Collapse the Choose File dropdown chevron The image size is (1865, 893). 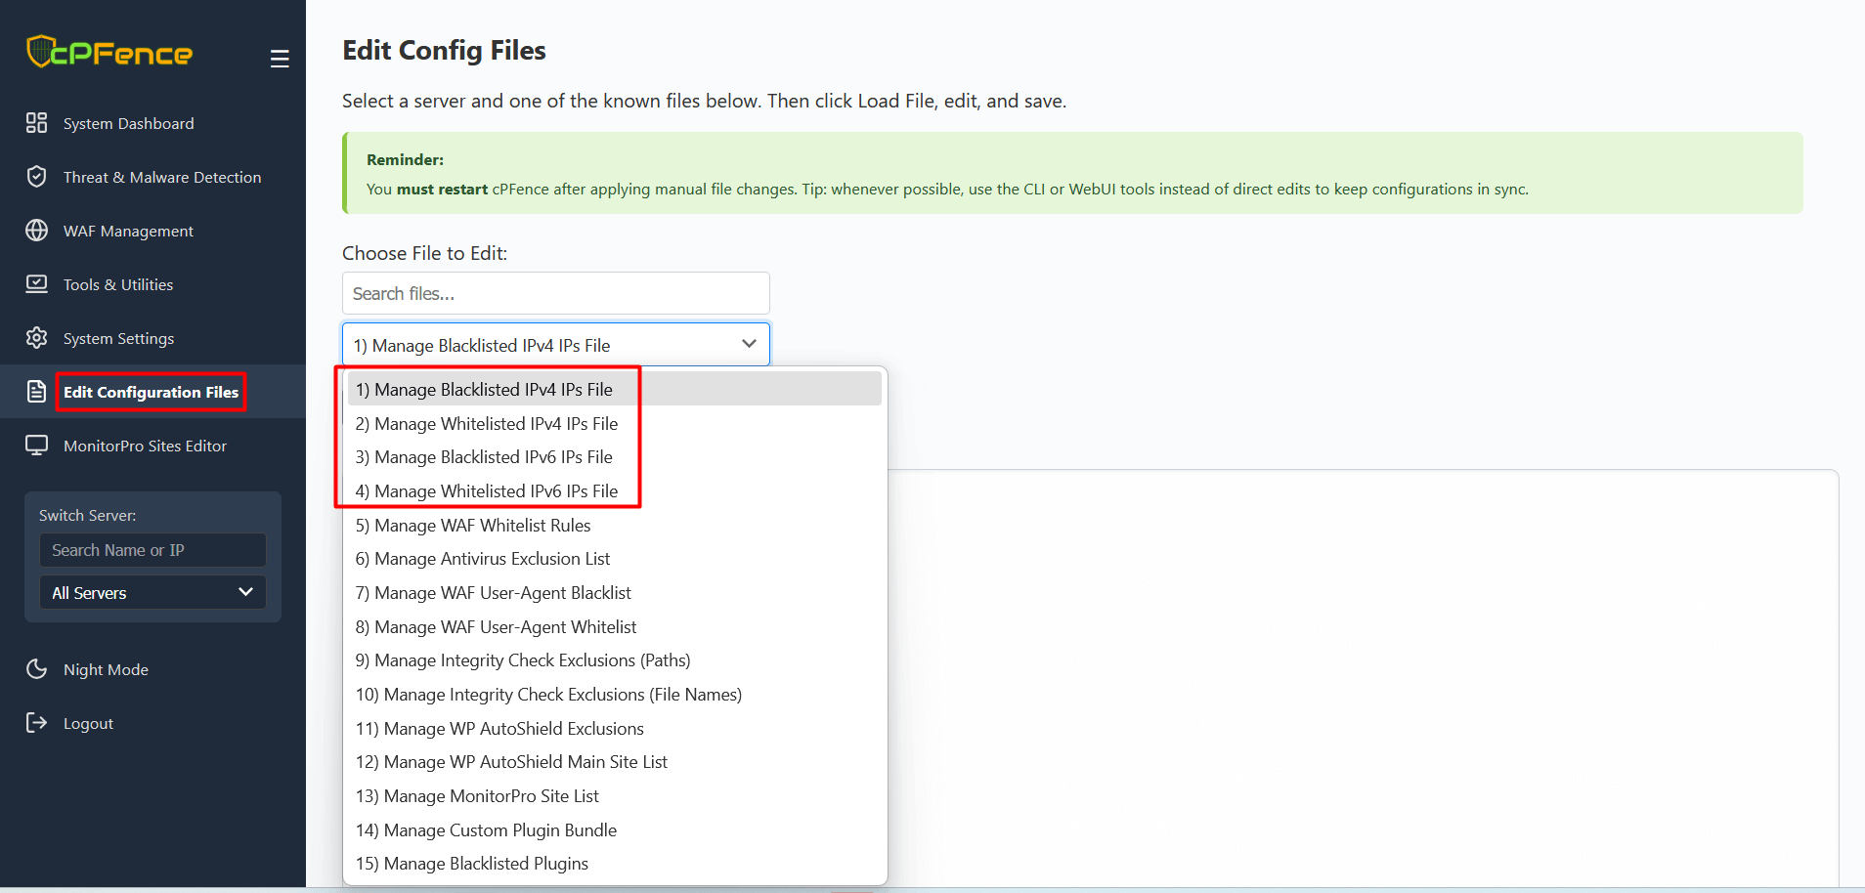coord(749,344)
